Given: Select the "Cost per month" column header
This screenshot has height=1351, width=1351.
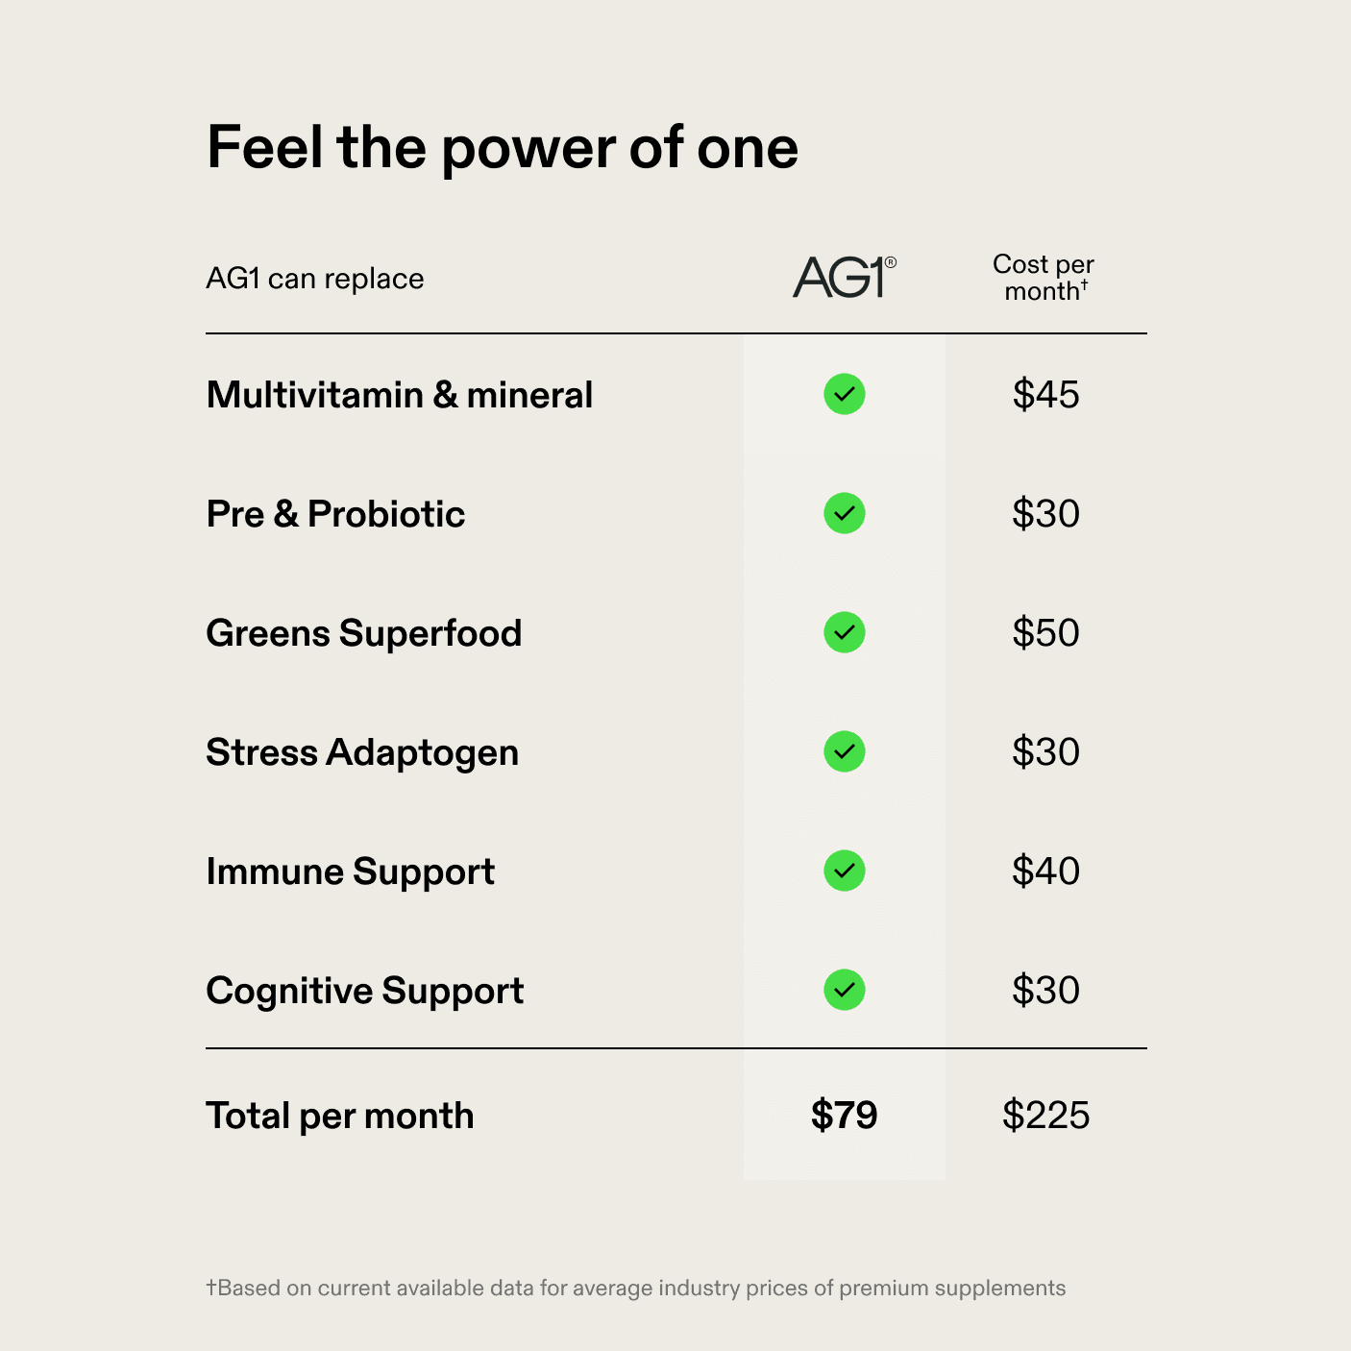Looking at the screenshot, I should click(x=1044, y=278).
